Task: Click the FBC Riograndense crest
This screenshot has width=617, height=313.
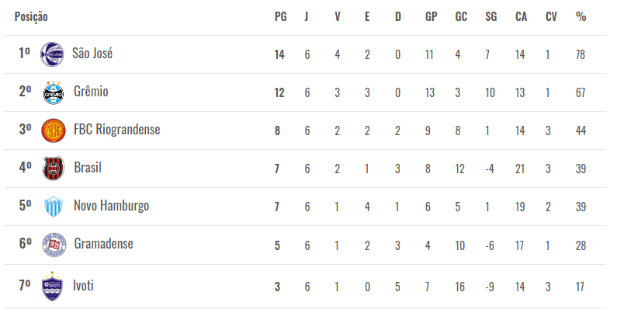Action: tap(53, 130)
